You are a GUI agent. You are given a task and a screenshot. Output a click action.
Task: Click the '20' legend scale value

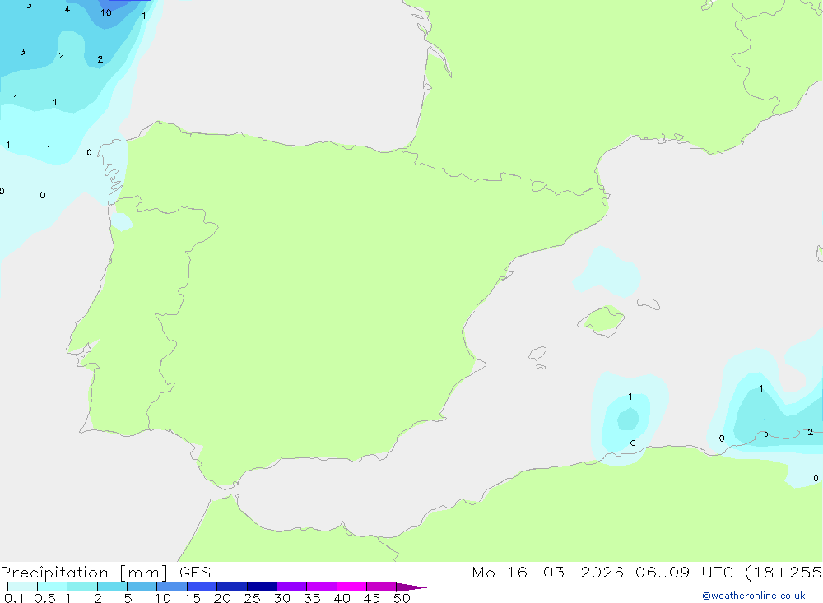pos(222,598)
